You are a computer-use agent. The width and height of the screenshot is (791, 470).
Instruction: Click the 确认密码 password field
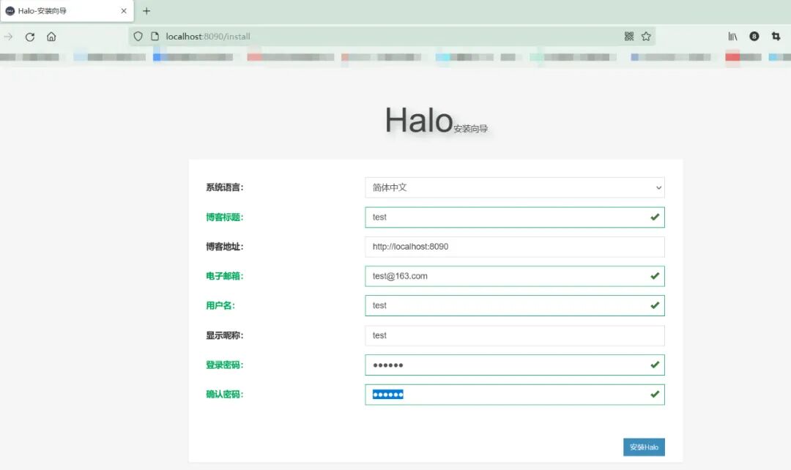tap(515, 395)
